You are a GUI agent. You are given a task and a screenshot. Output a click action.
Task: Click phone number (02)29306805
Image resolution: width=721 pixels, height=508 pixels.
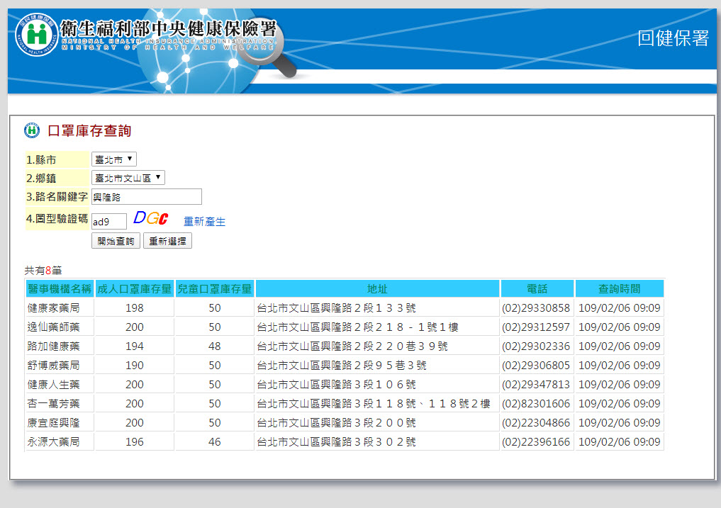[536, 366]
